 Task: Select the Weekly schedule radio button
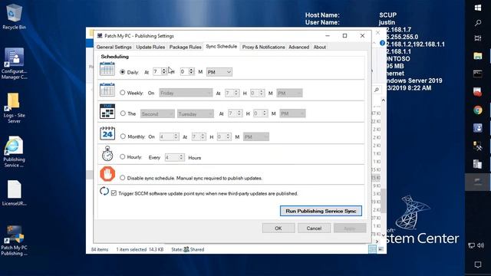(123, 93)
